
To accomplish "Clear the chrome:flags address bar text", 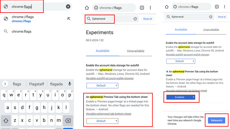I will 68,7.
